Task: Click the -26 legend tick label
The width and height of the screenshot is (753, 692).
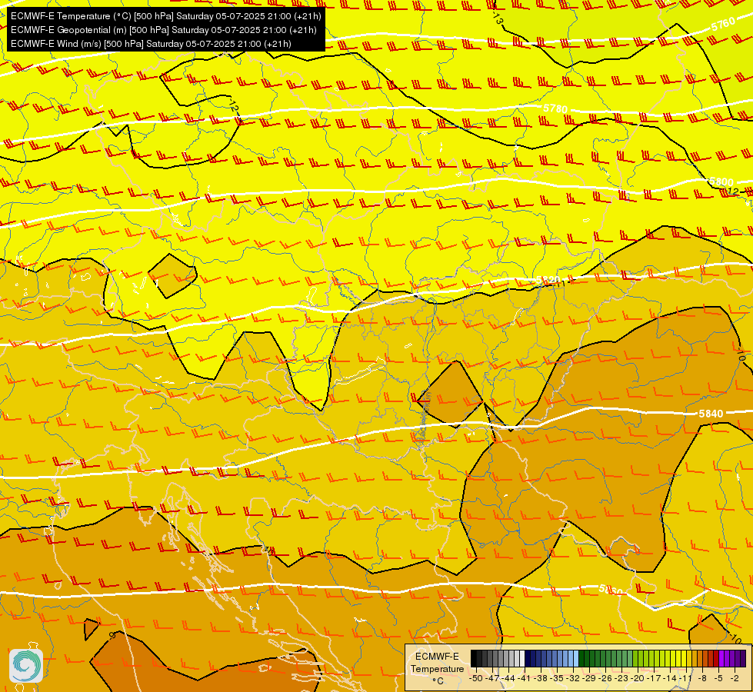Action: pos(605,679)
